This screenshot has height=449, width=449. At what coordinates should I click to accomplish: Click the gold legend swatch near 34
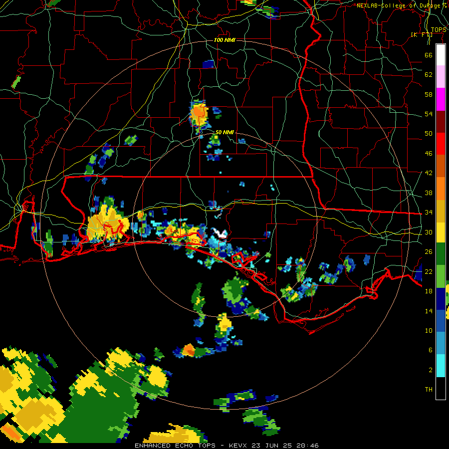pos(441,211)
